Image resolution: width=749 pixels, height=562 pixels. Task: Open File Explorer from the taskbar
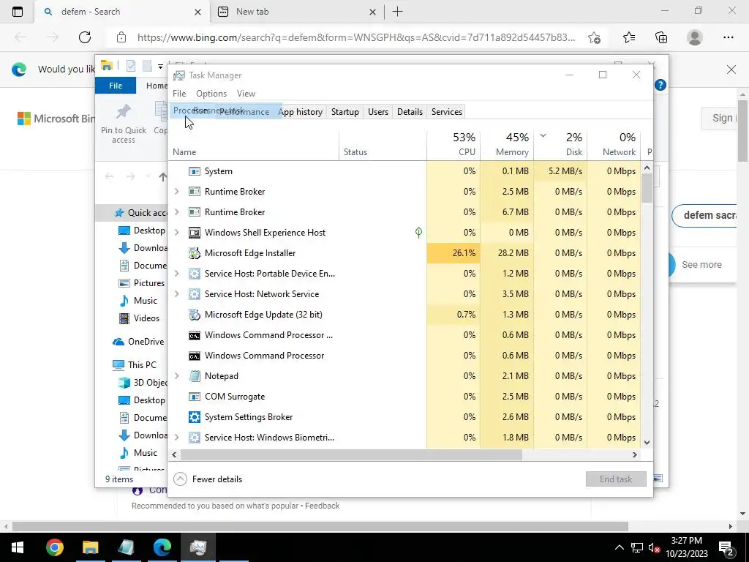[90, 547]
